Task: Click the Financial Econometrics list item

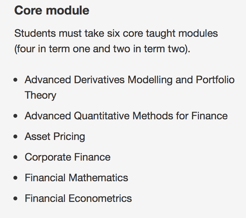Action: pos(78,198)
